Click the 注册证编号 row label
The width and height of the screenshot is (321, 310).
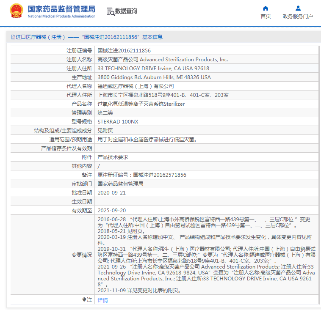click(x=79, y=50)
